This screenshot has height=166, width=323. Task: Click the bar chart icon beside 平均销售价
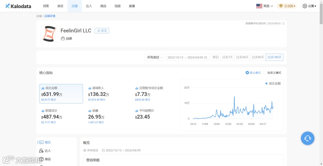pyautogui.click(x=137, y=111)
